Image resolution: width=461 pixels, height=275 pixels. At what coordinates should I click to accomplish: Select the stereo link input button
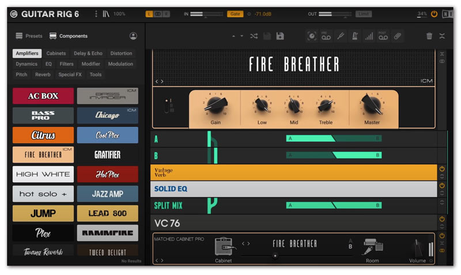[158, 14]
